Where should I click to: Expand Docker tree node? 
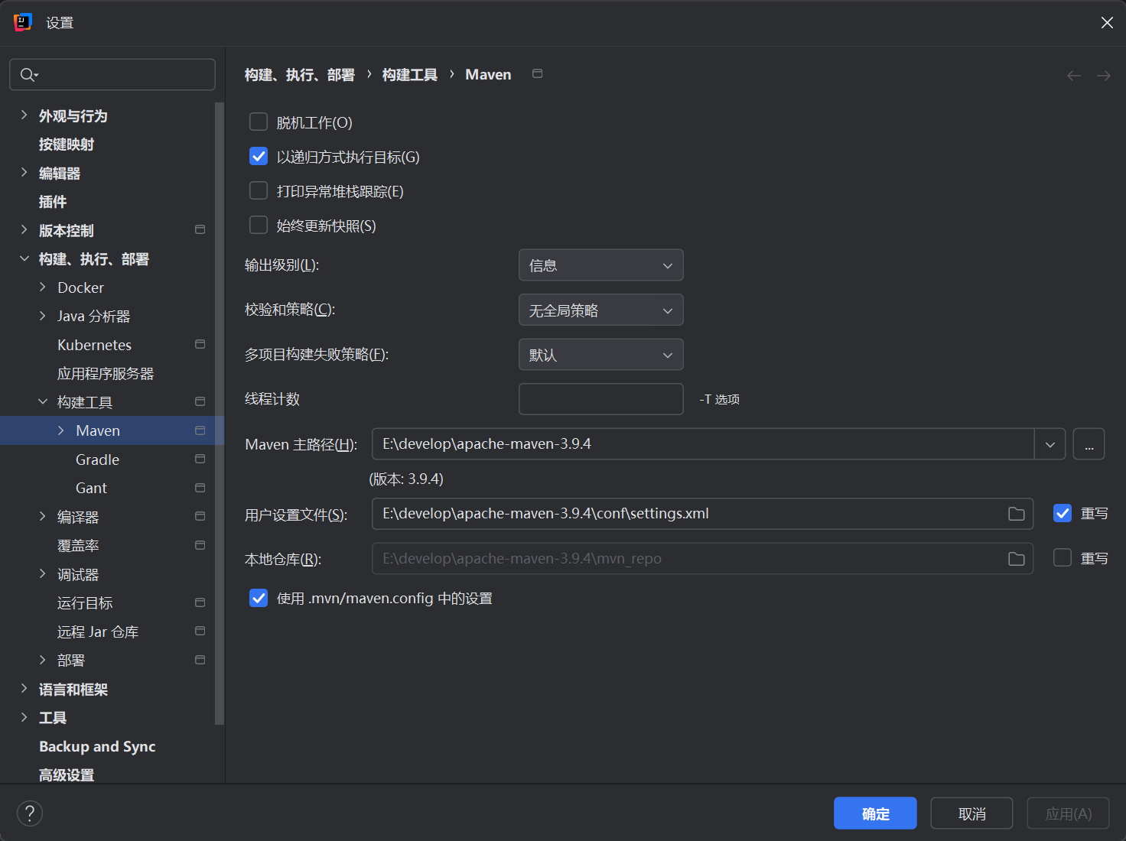tap(43, 287)
